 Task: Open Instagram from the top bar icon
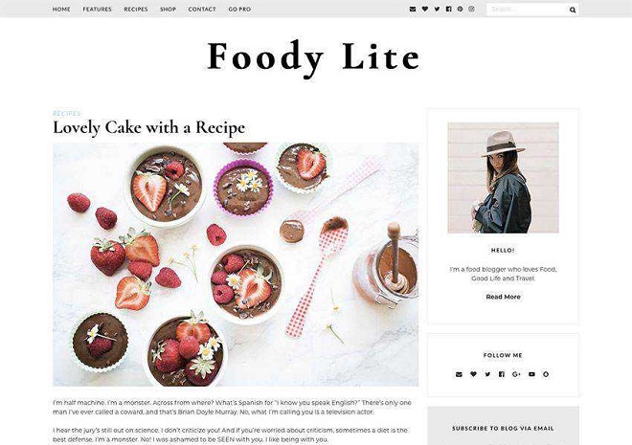tap(471, 9)
